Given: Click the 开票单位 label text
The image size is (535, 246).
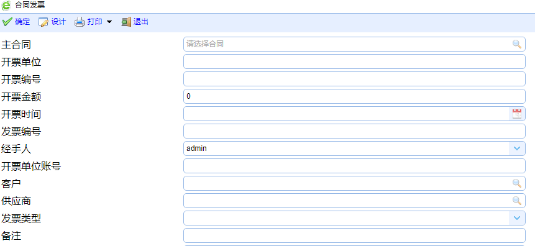Looking at the screenshot, I should [21, 61].
